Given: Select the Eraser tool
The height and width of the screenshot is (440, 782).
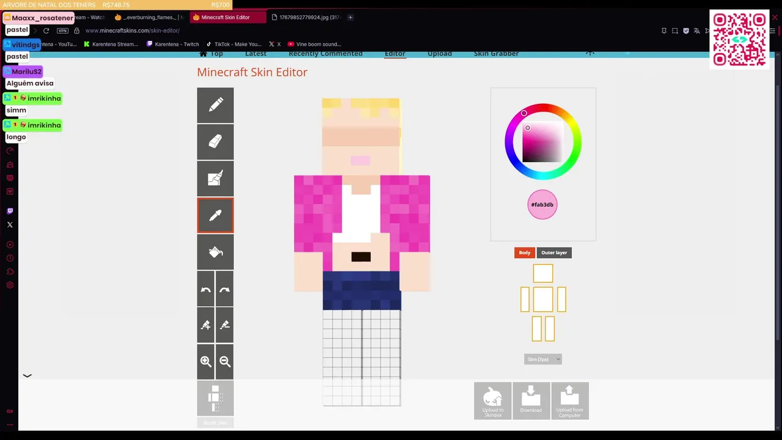Looking at the screenshot, I should (215, 142).
